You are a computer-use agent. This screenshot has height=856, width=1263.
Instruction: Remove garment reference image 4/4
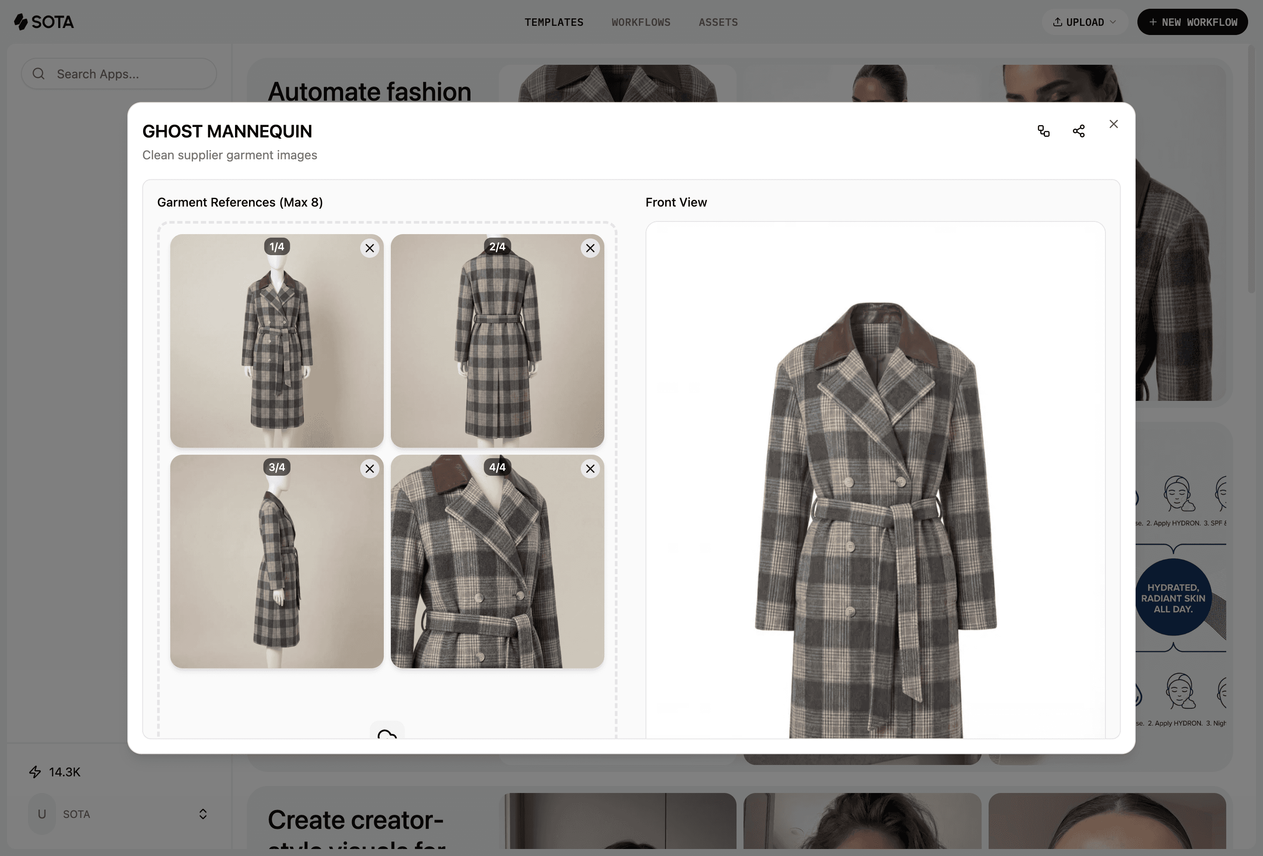(x=590, y=469)
